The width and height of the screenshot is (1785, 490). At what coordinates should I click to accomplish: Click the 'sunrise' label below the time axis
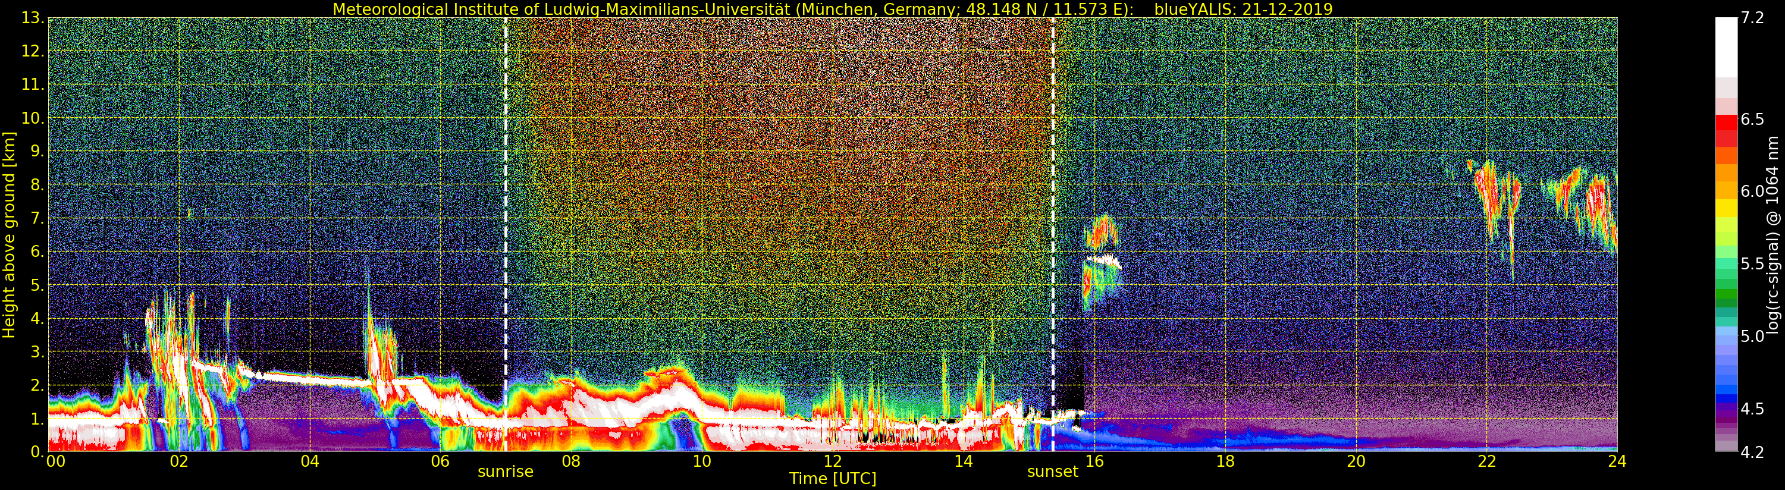pos(505,472)
